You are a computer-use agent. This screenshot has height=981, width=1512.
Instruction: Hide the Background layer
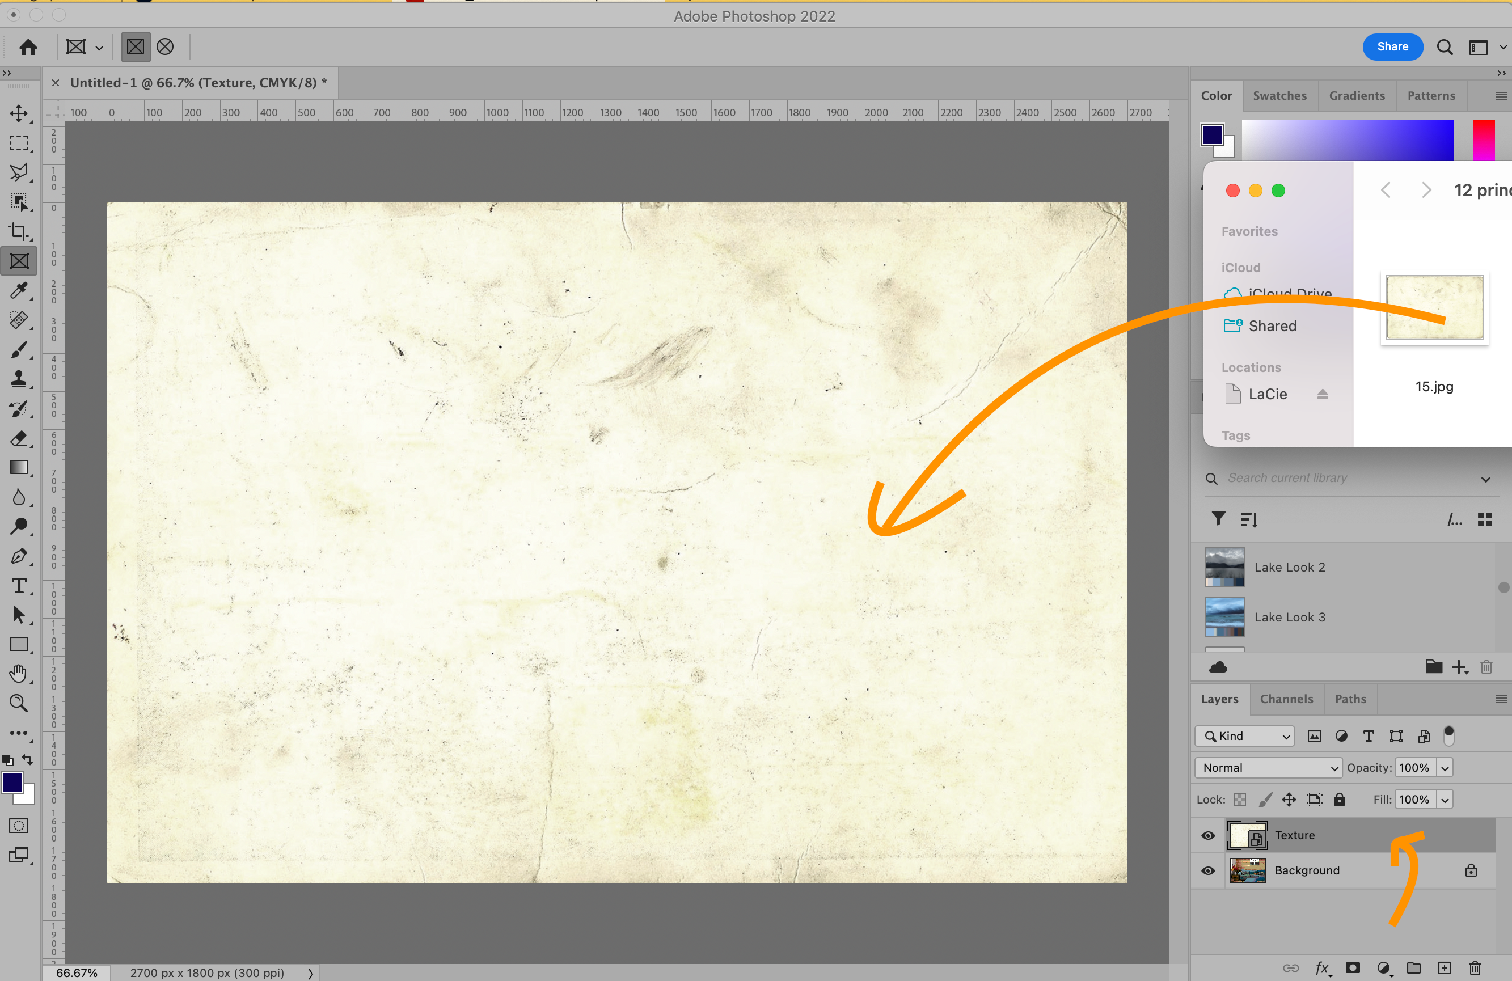tap(1207, 870)
